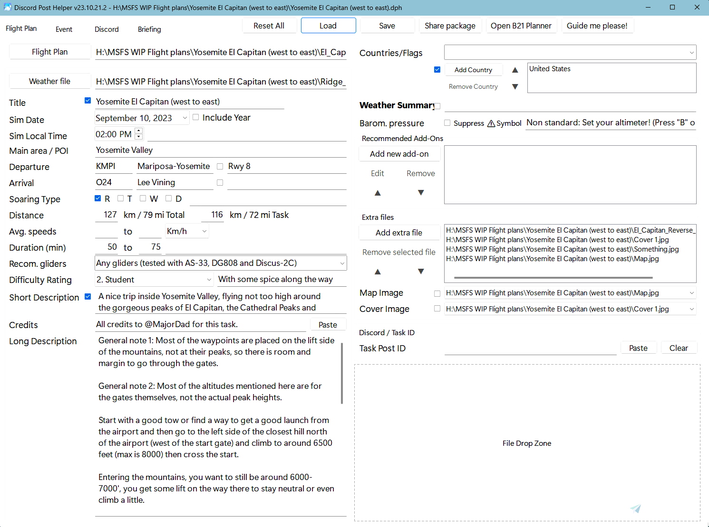Switch to the Briefing tab
709x527 pixels.
(x=149, y=29)
